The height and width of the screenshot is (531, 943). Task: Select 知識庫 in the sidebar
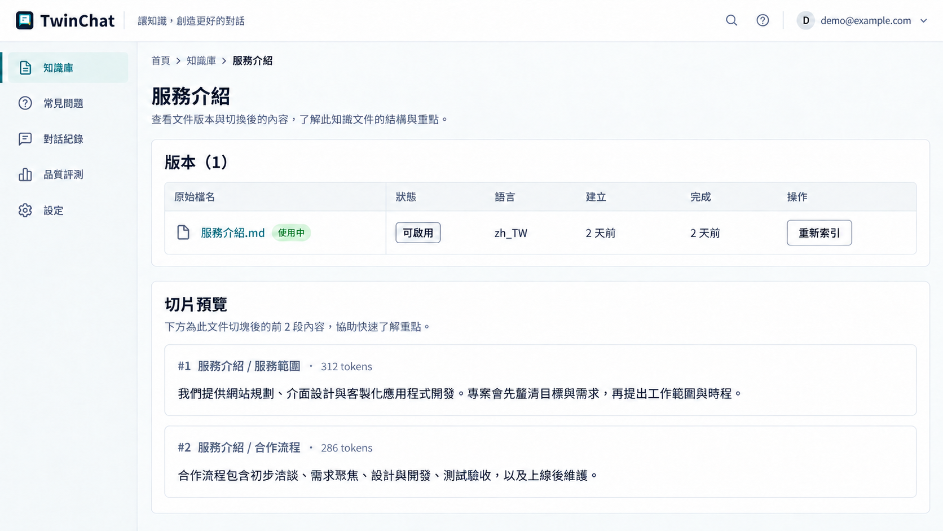(x=68, y=68)
